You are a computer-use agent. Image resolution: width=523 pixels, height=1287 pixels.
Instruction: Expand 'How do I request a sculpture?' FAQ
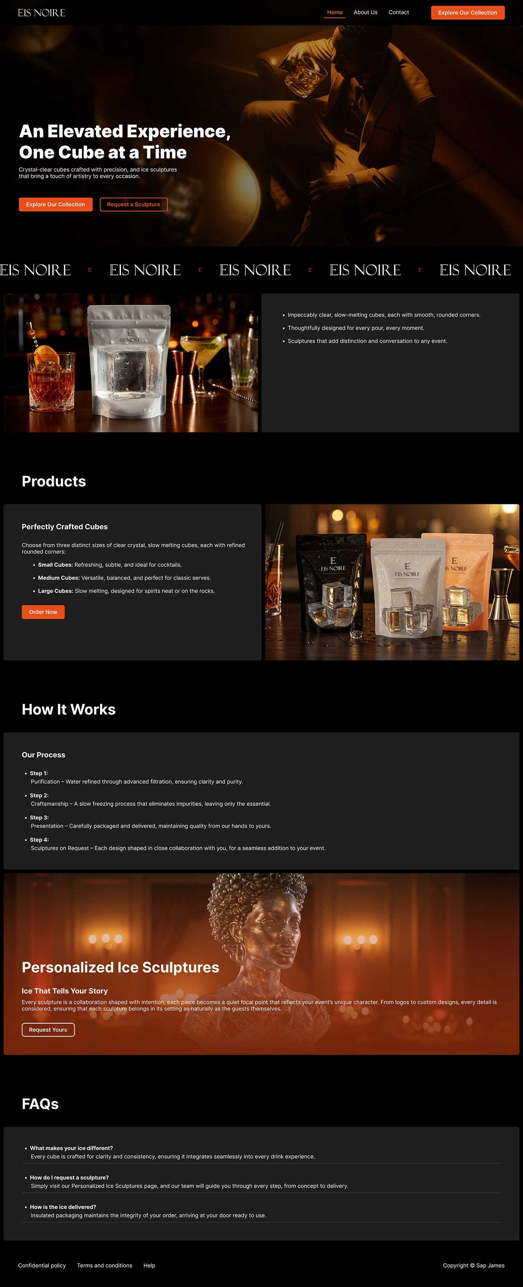[x=261, y=1182]
